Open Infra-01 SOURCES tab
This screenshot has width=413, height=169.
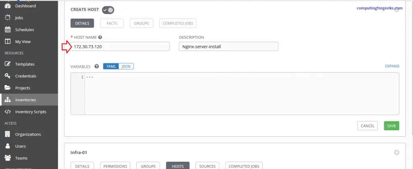[207, 166]
